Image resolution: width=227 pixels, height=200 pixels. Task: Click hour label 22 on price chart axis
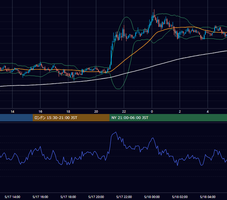(124, 112)
